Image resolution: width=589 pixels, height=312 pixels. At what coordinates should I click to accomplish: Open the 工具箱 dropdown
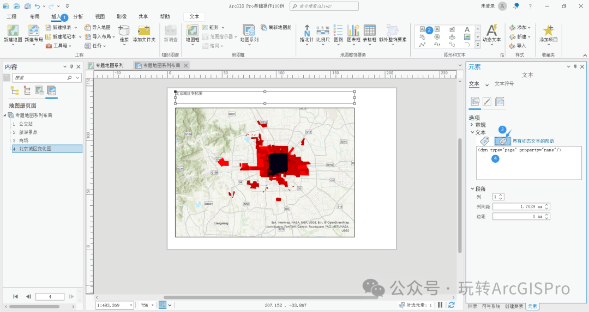(70, 46)
